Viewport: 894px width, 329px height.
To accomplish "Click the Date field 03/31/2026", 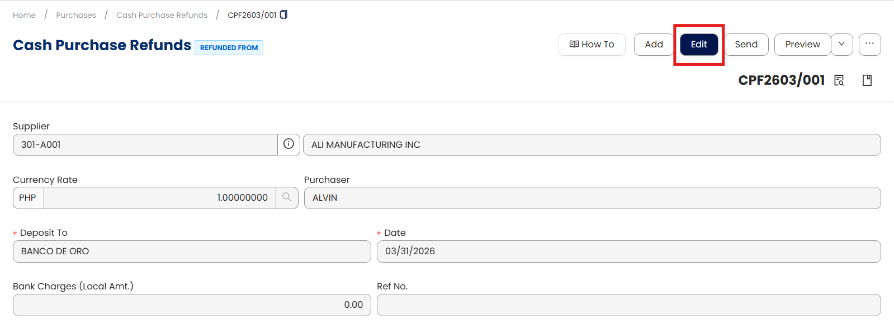I will click(628, 251).
